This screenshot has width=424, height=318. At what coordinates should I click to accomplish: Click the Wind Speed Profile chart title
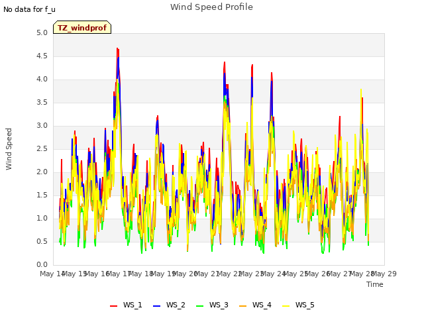click(x=211, y=7)
